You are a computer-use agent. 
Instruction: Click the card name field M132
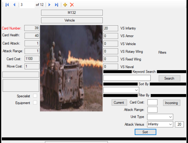pyautogui.click(x=72, y=13)
